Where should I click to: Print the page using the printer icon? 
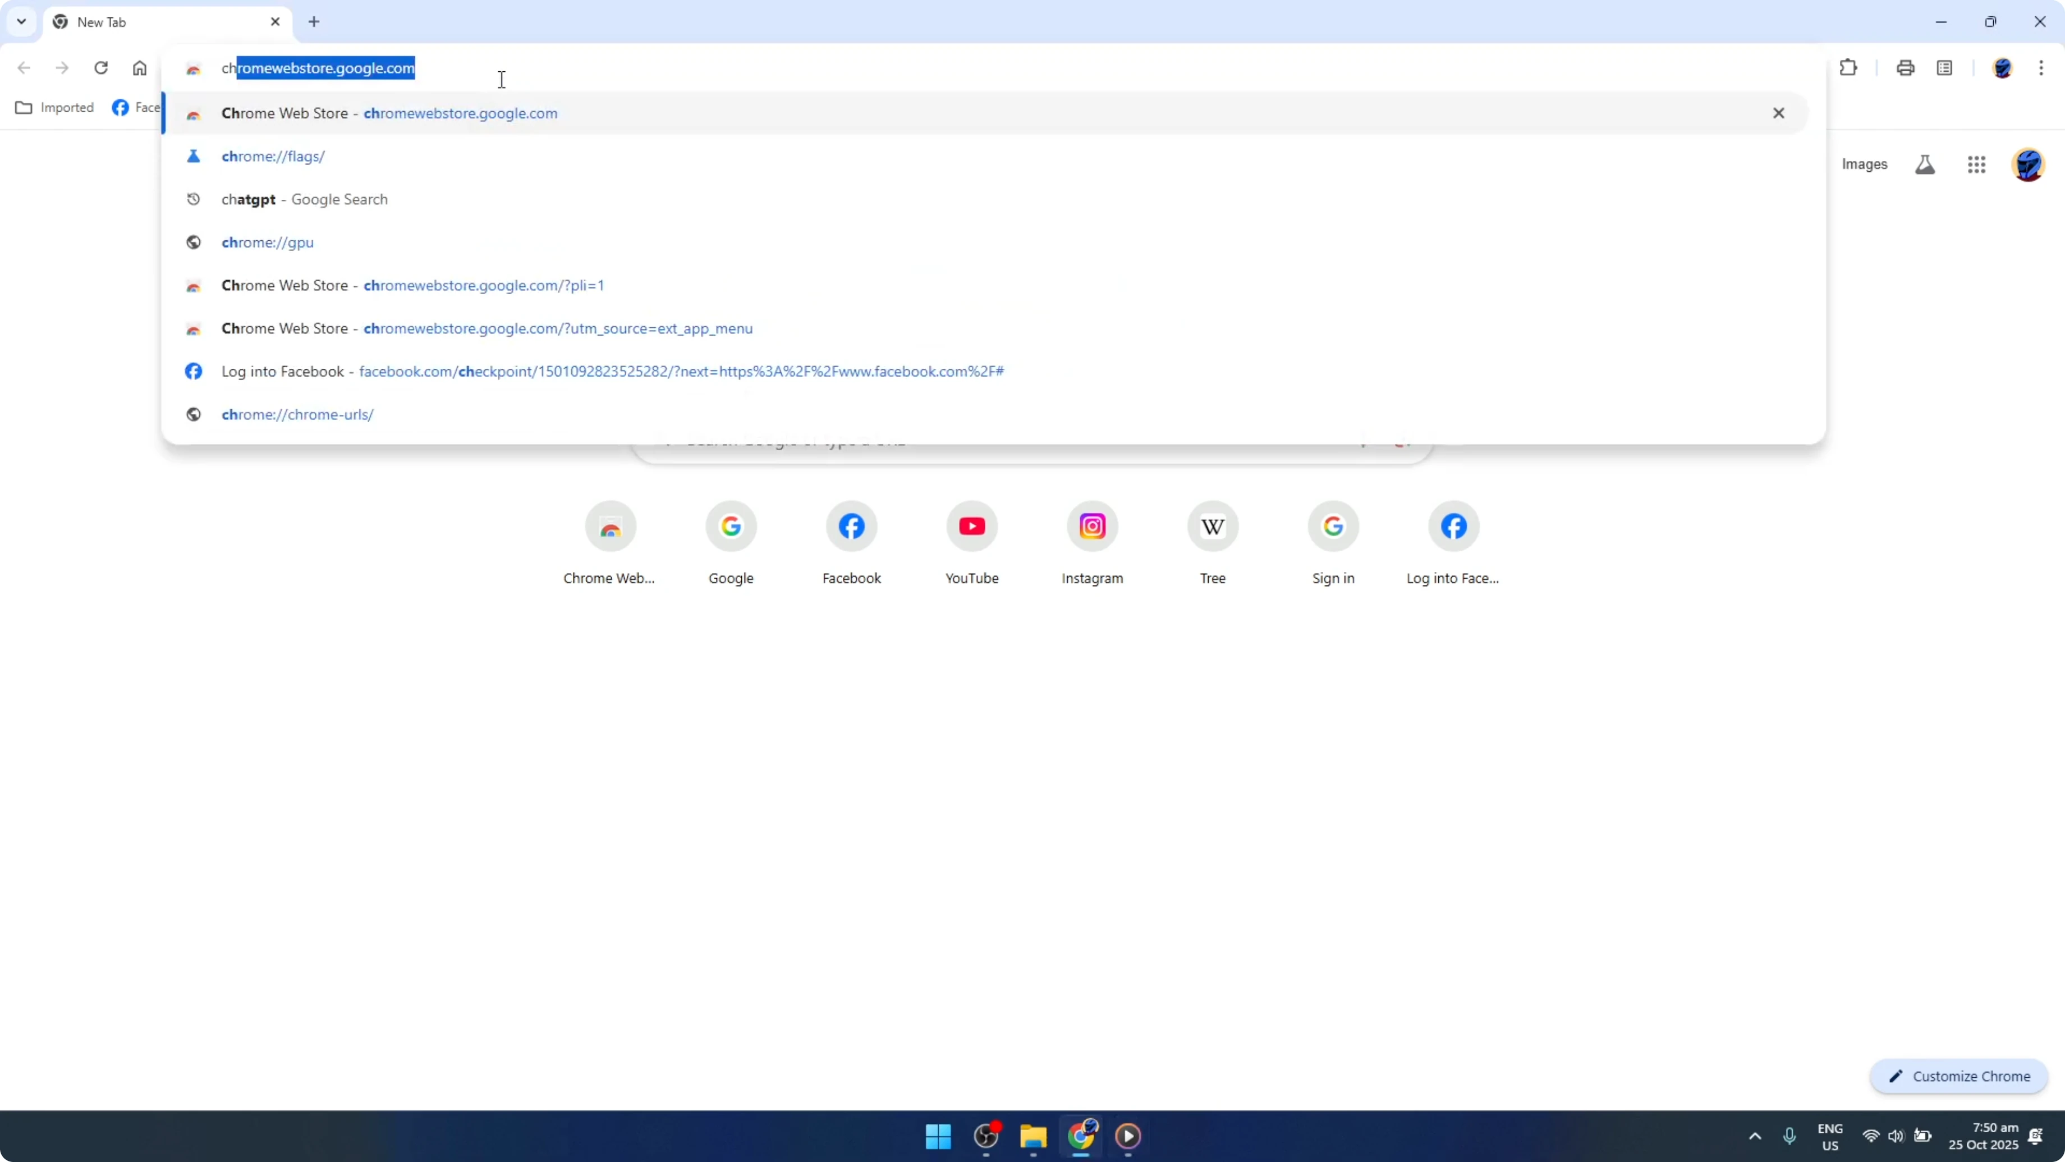1906,67
